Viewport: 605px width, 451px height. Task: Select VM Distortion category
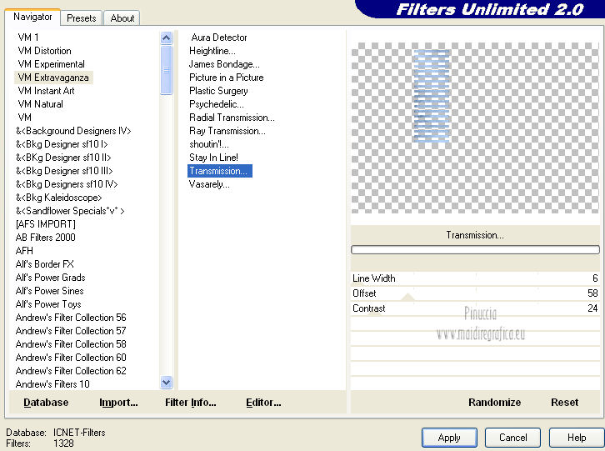pyautogui.click(x=44, y=51)
